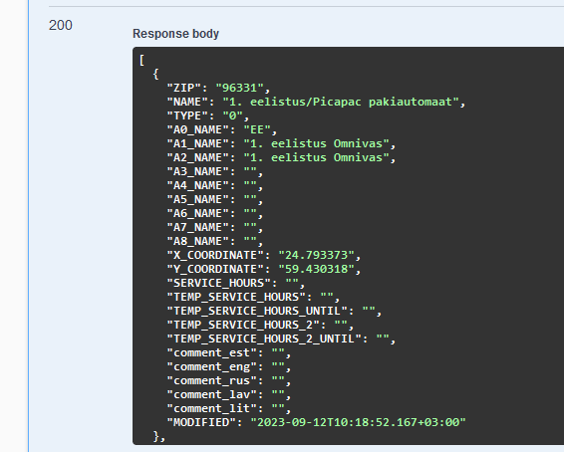
Task: Click the 200 response status code
Action: (61, 26)
